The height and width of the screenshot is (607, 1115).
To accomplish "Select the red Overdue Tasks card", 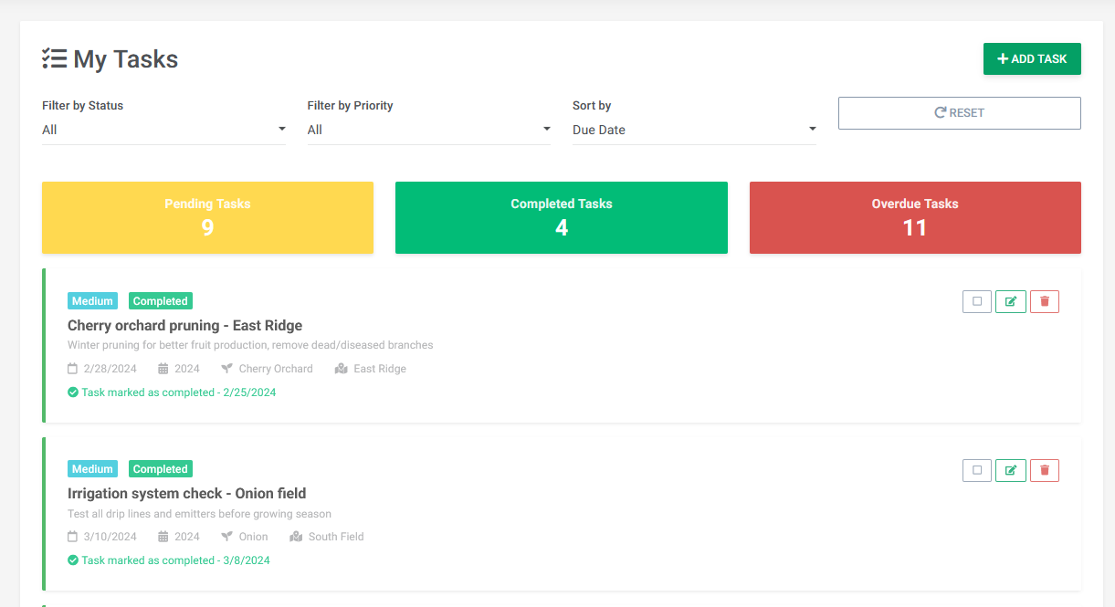I will pyautogui.click(x=914, y=217).
